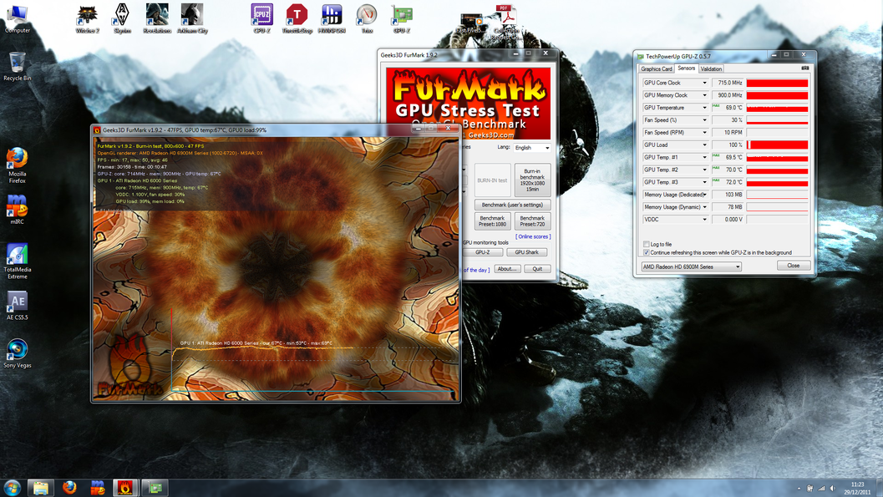Screen dimensions: 883x497
Task: Switch to the Validation tab
Action: (x=711, y=68)
